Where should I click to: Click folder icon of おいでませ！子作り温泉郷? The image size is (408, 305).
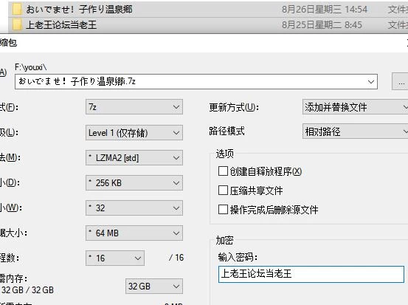coord(17,10)
